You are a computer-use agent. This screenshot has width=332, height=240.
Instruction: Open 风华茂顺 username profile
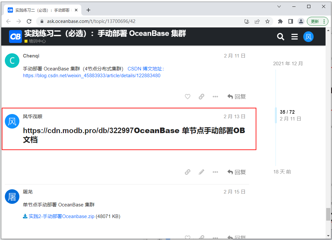33,116
